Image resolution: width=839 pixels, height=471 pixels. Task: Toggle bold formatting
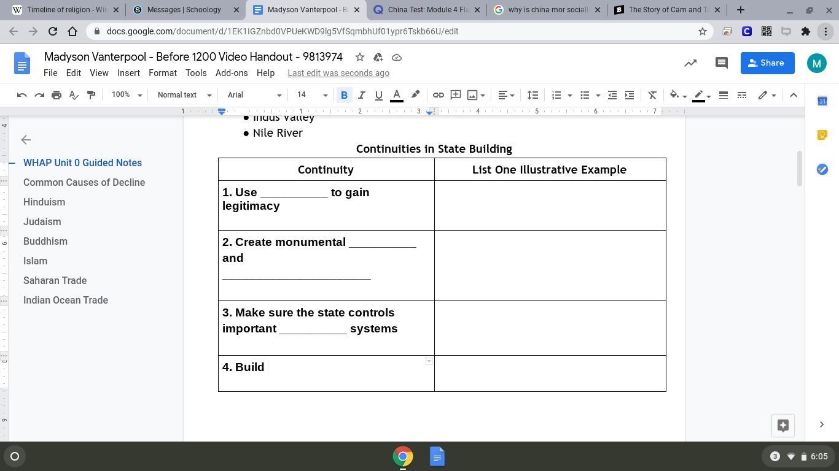click(344, 95)
